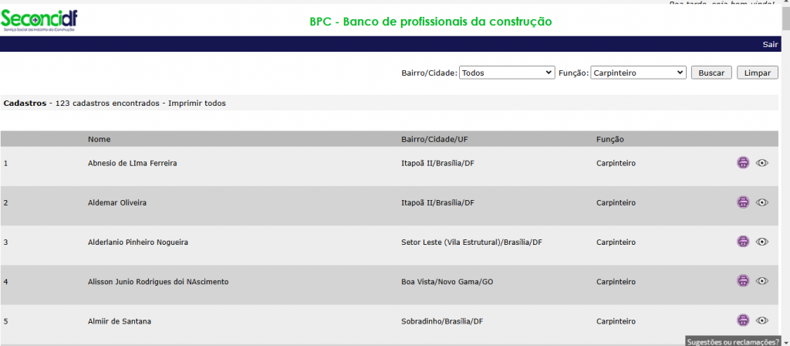Log out using the Sair link
The height and width of the screenshot is (346, 790).
pyautogui.click(x=770, y=44)
